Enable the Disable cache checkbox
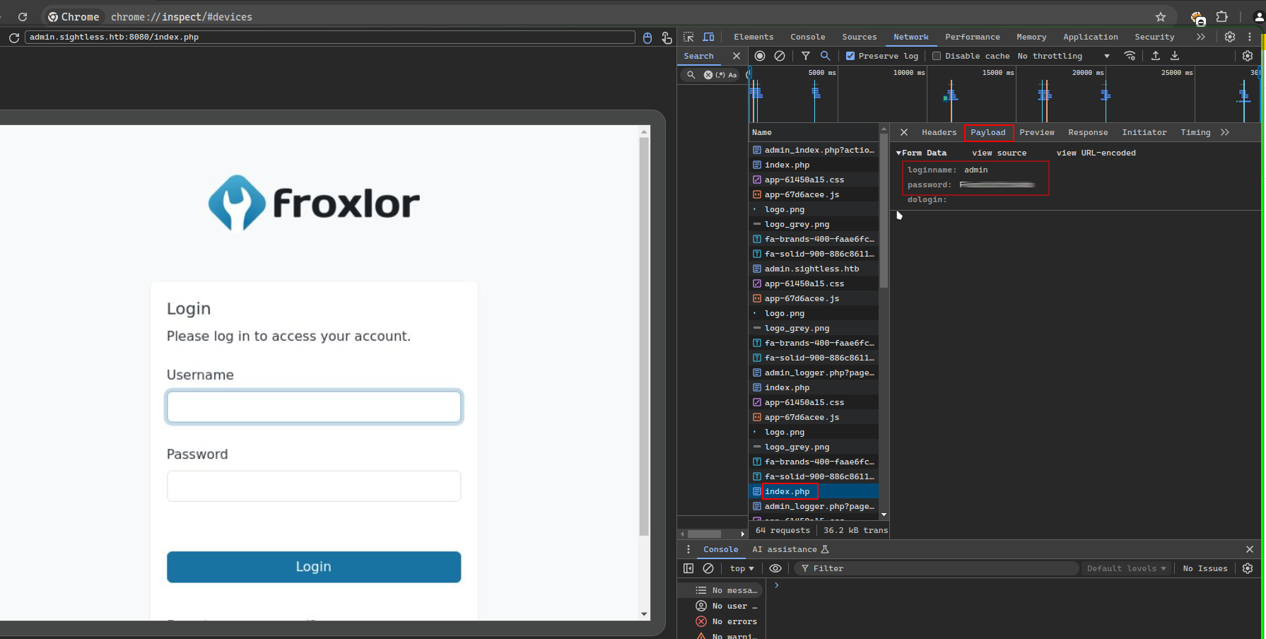Image resolution: width=1266 pixels, height=639 pixels. [x=937, y=56]
